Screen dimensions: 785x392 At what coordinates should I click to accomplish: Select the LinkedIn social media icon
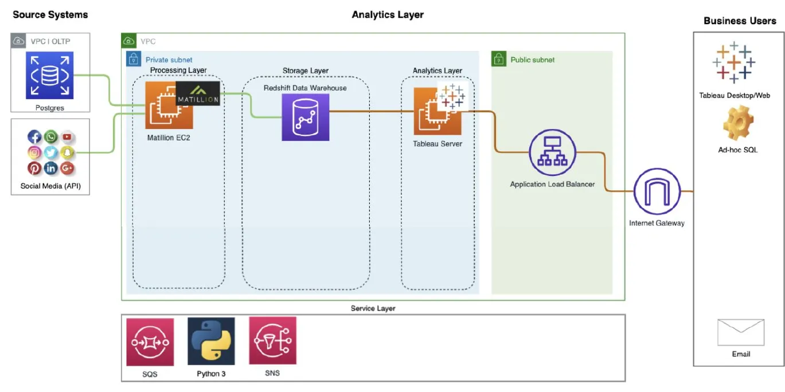pyautogui.click(x=50, y=168)
